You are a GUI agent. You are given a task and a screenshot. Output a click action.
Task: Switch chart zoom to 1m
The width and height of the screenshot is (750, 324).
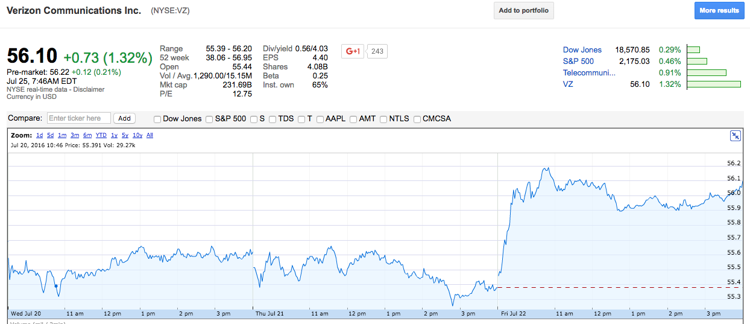click(62, 135)
